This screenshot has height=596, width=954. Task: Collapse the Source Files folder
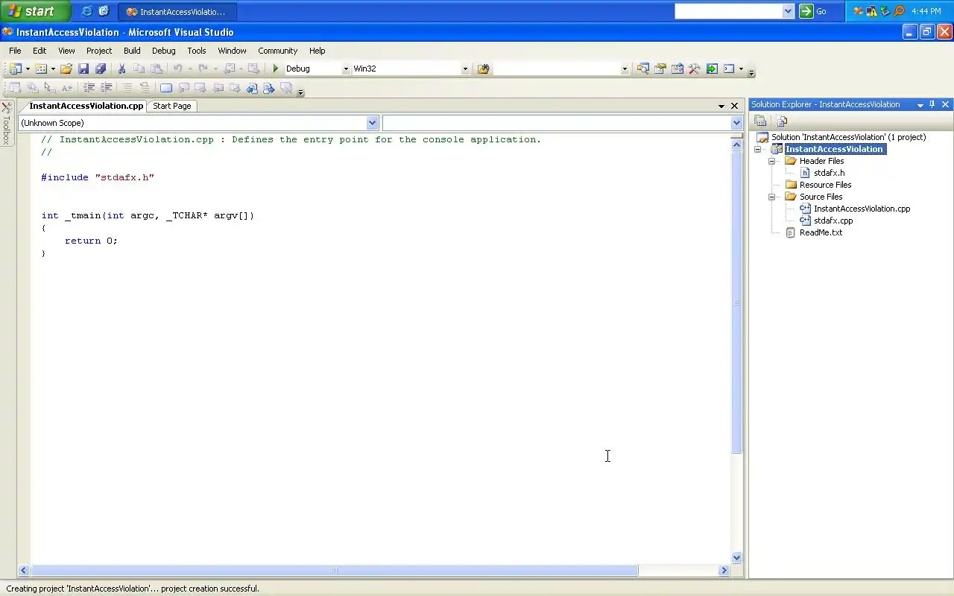[x=772, y=197]
